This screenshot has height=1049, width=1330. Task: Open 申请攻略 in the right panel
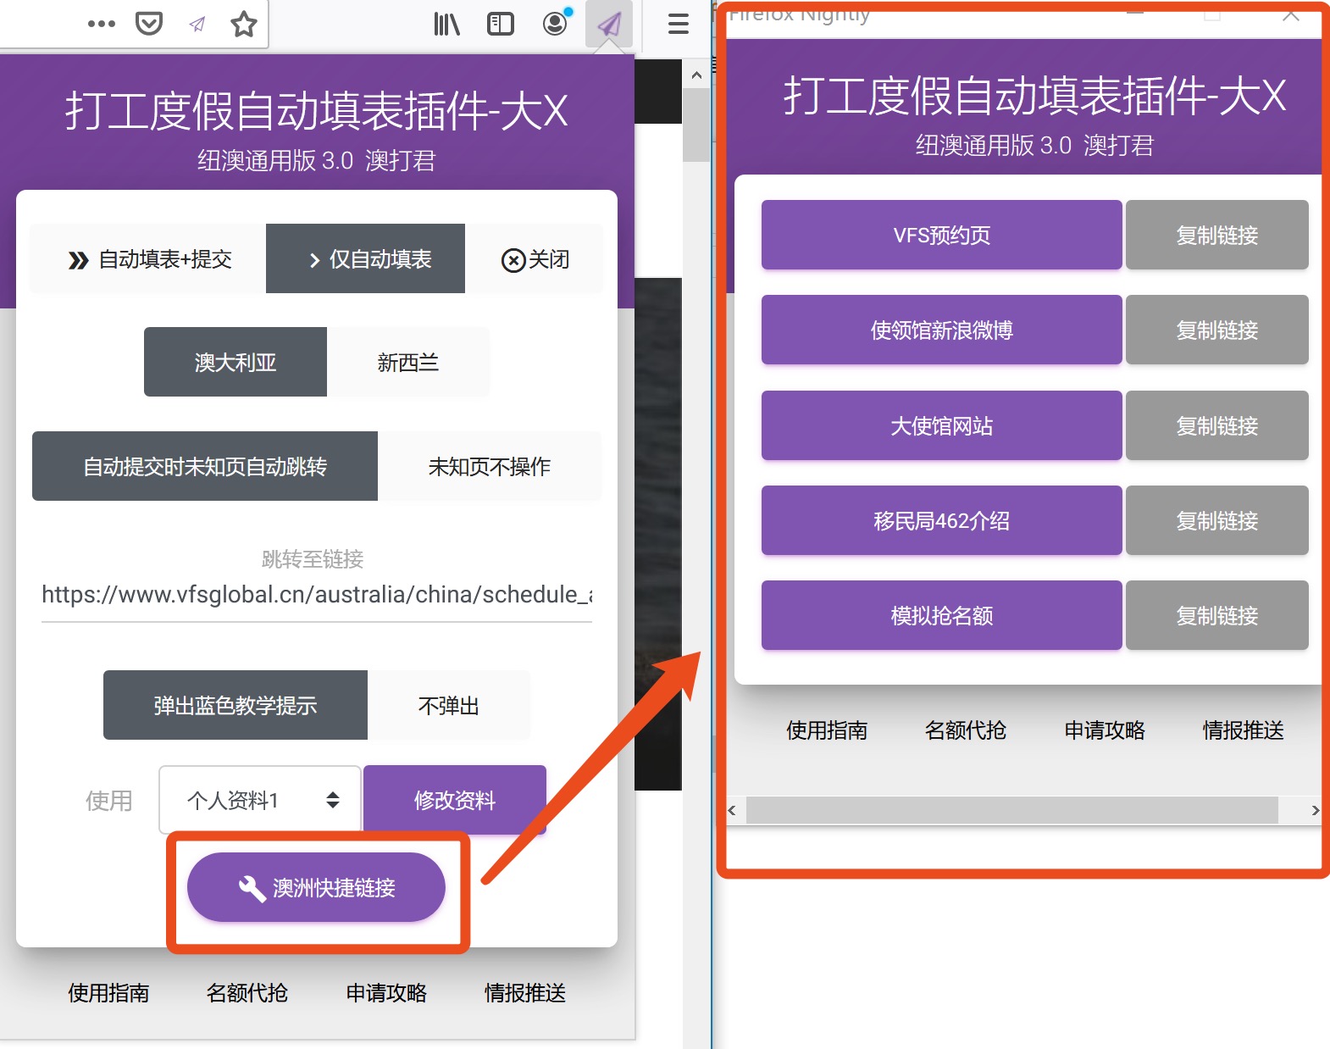coord(1104,730)
